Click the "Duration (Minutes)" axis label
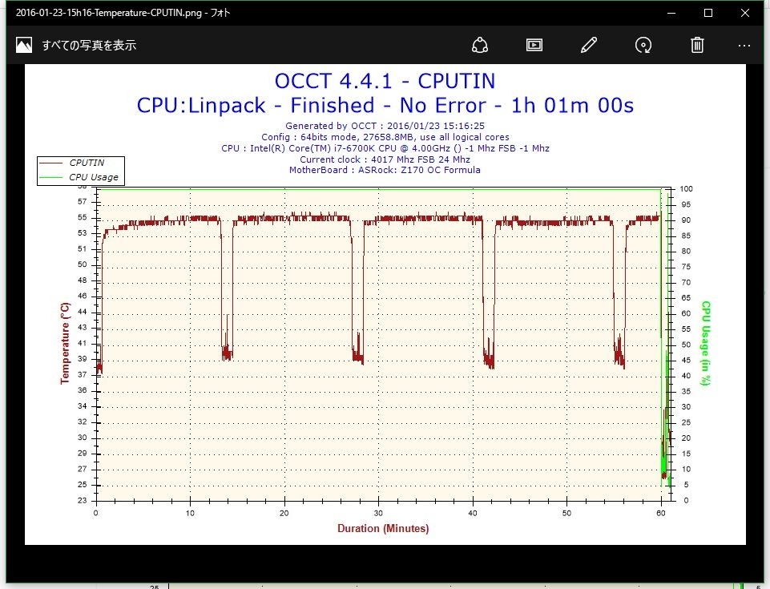The image size is (770, 589). point(383,529)
